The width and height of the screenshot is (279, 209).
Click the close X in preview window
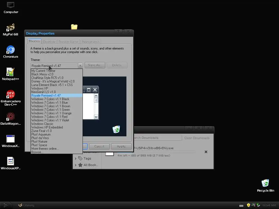(95, 90)
